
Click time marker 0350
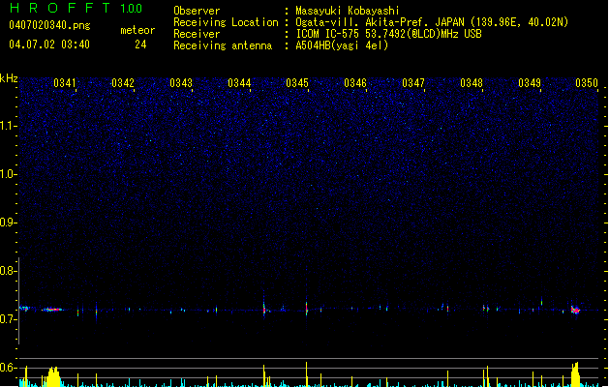pyautogui.click(x=587, y=83)
